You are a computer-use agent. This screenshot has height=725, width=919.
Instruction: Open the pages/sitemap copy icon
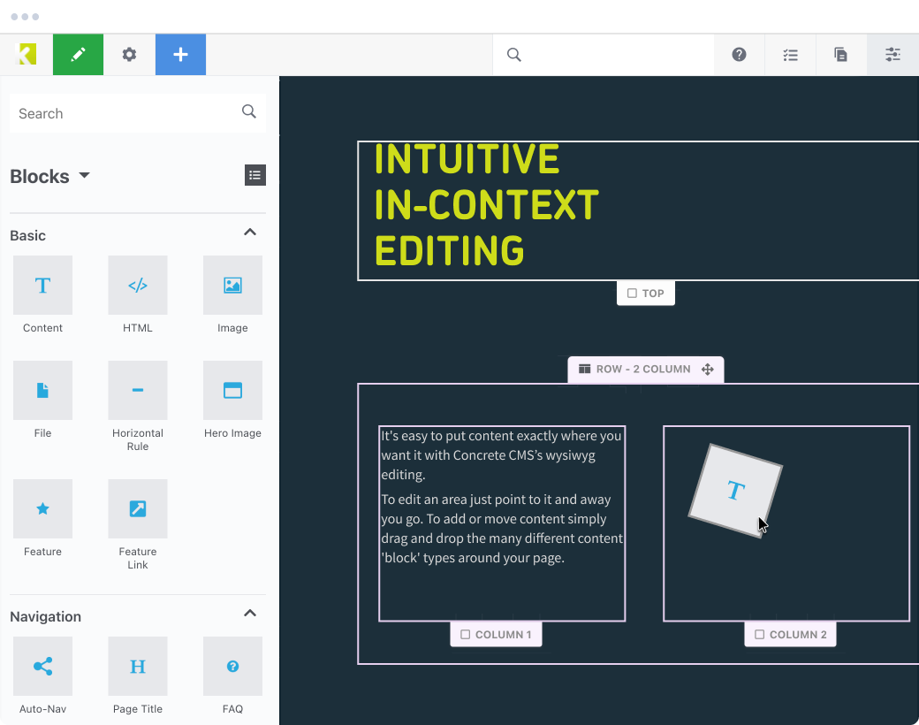(841, 55)
